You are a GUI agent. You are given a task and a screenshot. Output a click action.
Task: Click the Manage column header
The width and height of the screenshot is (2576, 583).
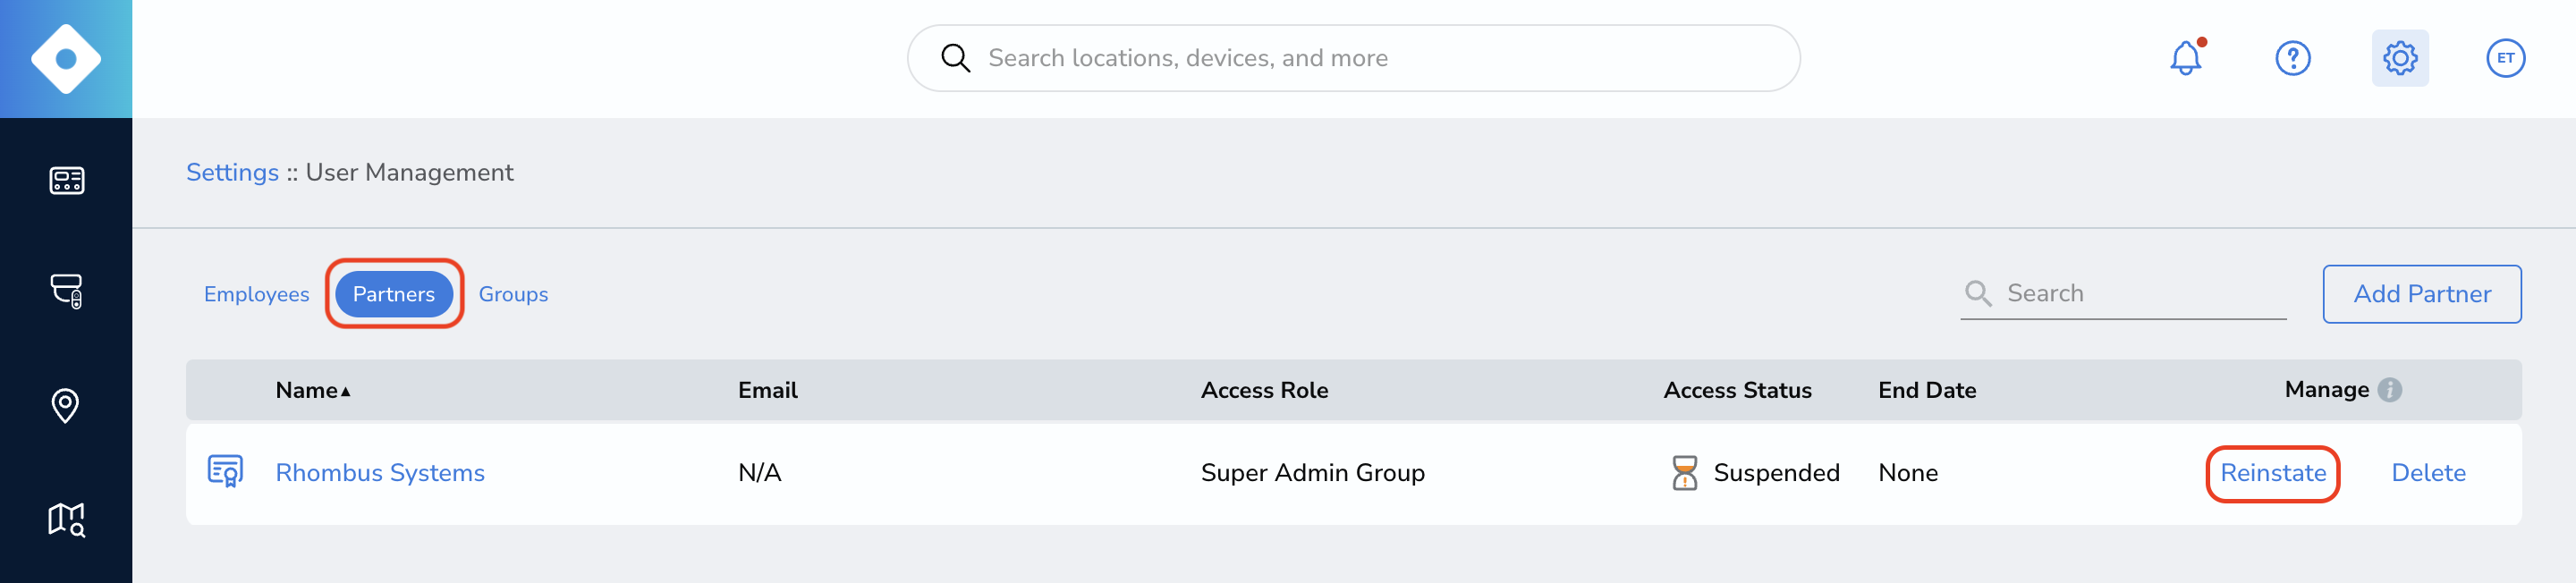pos(2326,390)
